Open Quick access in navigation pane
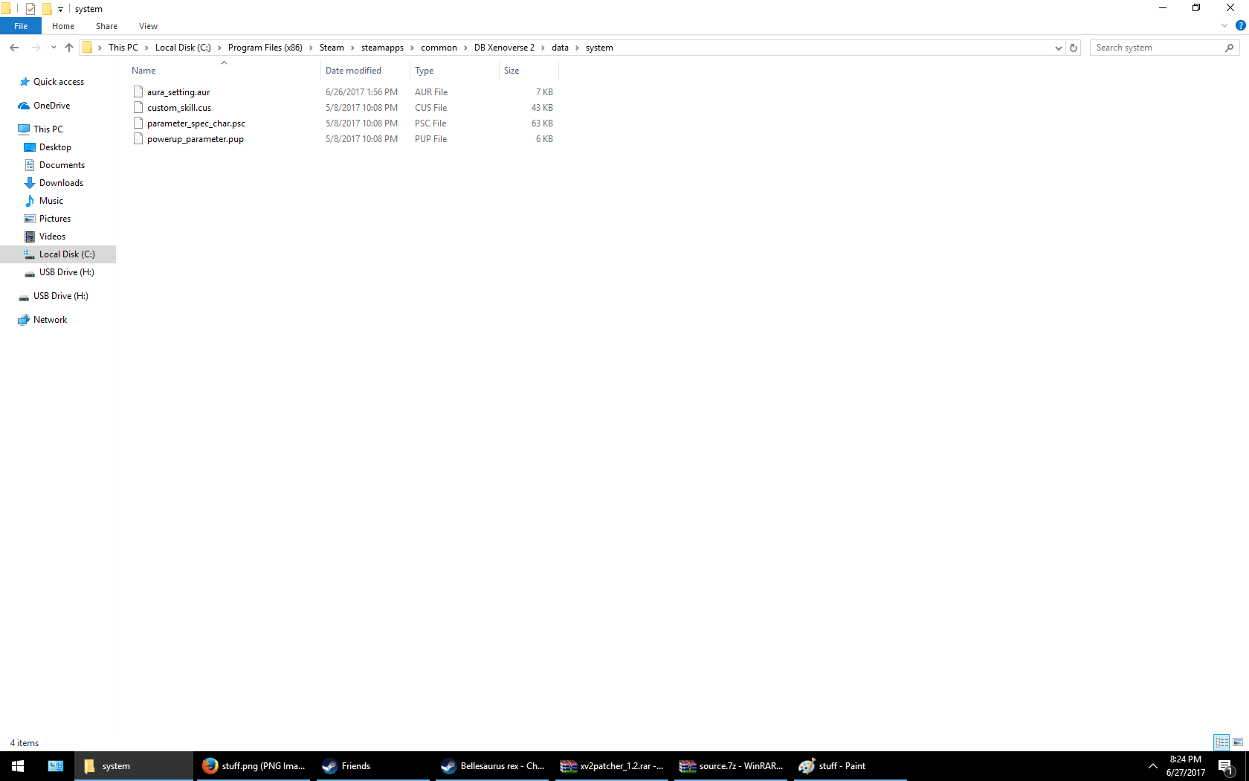This screenshot has height=781, width=1249. point(59,82)
